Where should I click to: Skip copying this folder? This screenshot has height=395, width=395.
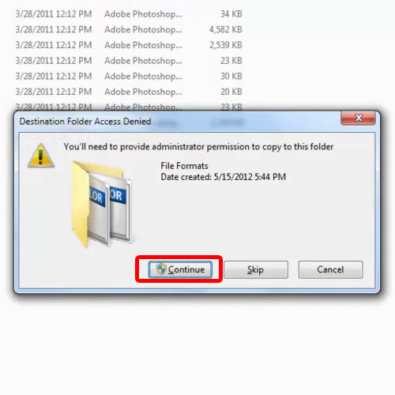click(x=256, y=269)
